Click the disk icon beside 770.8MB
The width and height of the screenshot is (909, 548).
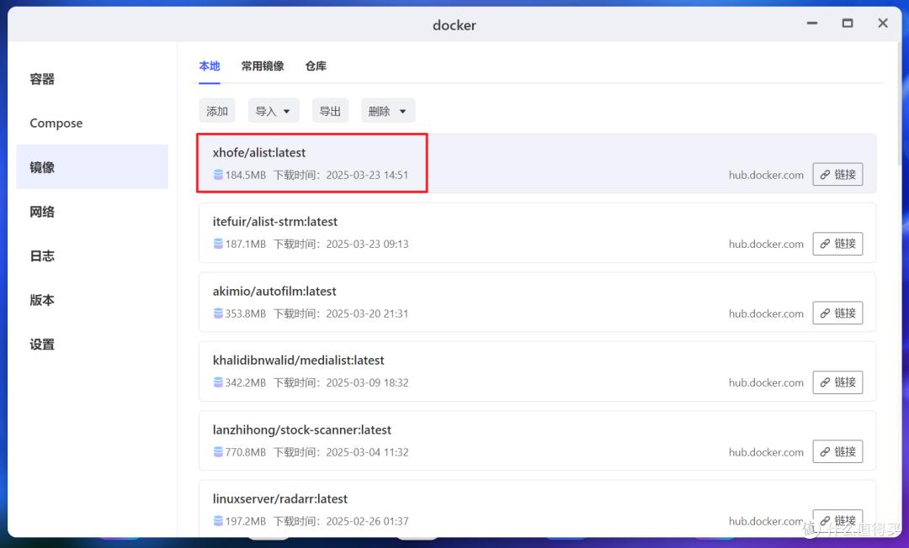click(x=218, y=451)
